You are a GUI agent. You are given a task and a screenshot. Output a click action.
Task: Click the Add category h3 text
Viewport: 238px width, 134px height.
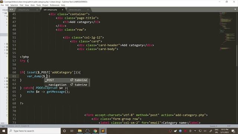[x=80, y=22]
